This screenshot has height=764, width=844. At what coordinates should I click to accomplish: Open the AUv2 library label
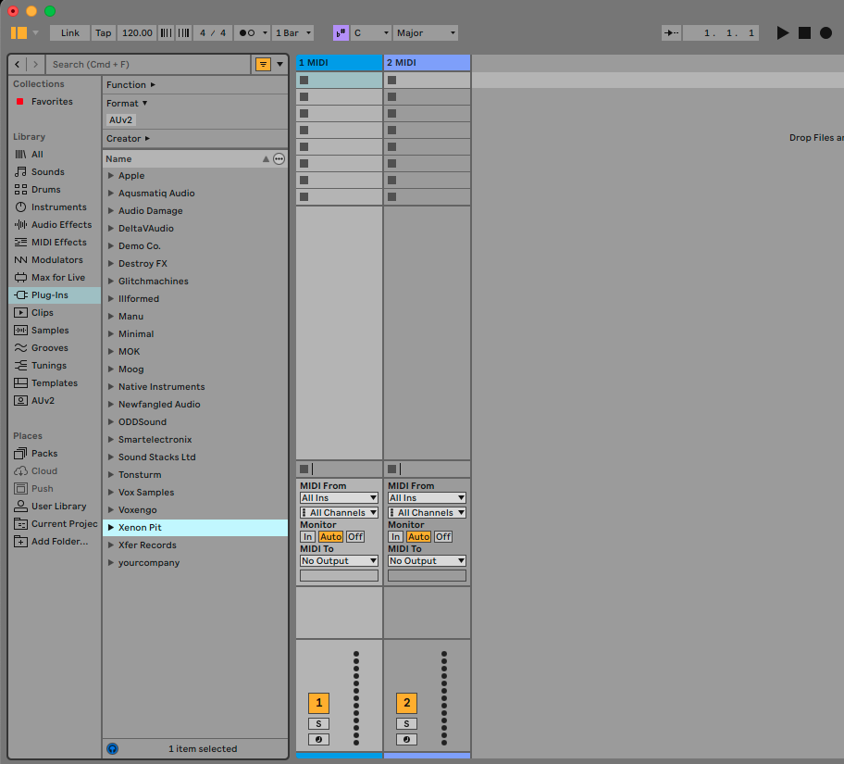coord(43,401)
